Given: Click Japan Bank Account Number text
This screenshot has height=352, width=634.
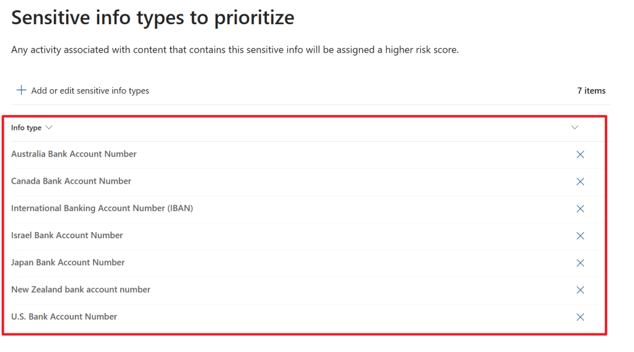Looking at the screenshot, I should (x=68, y=262).
